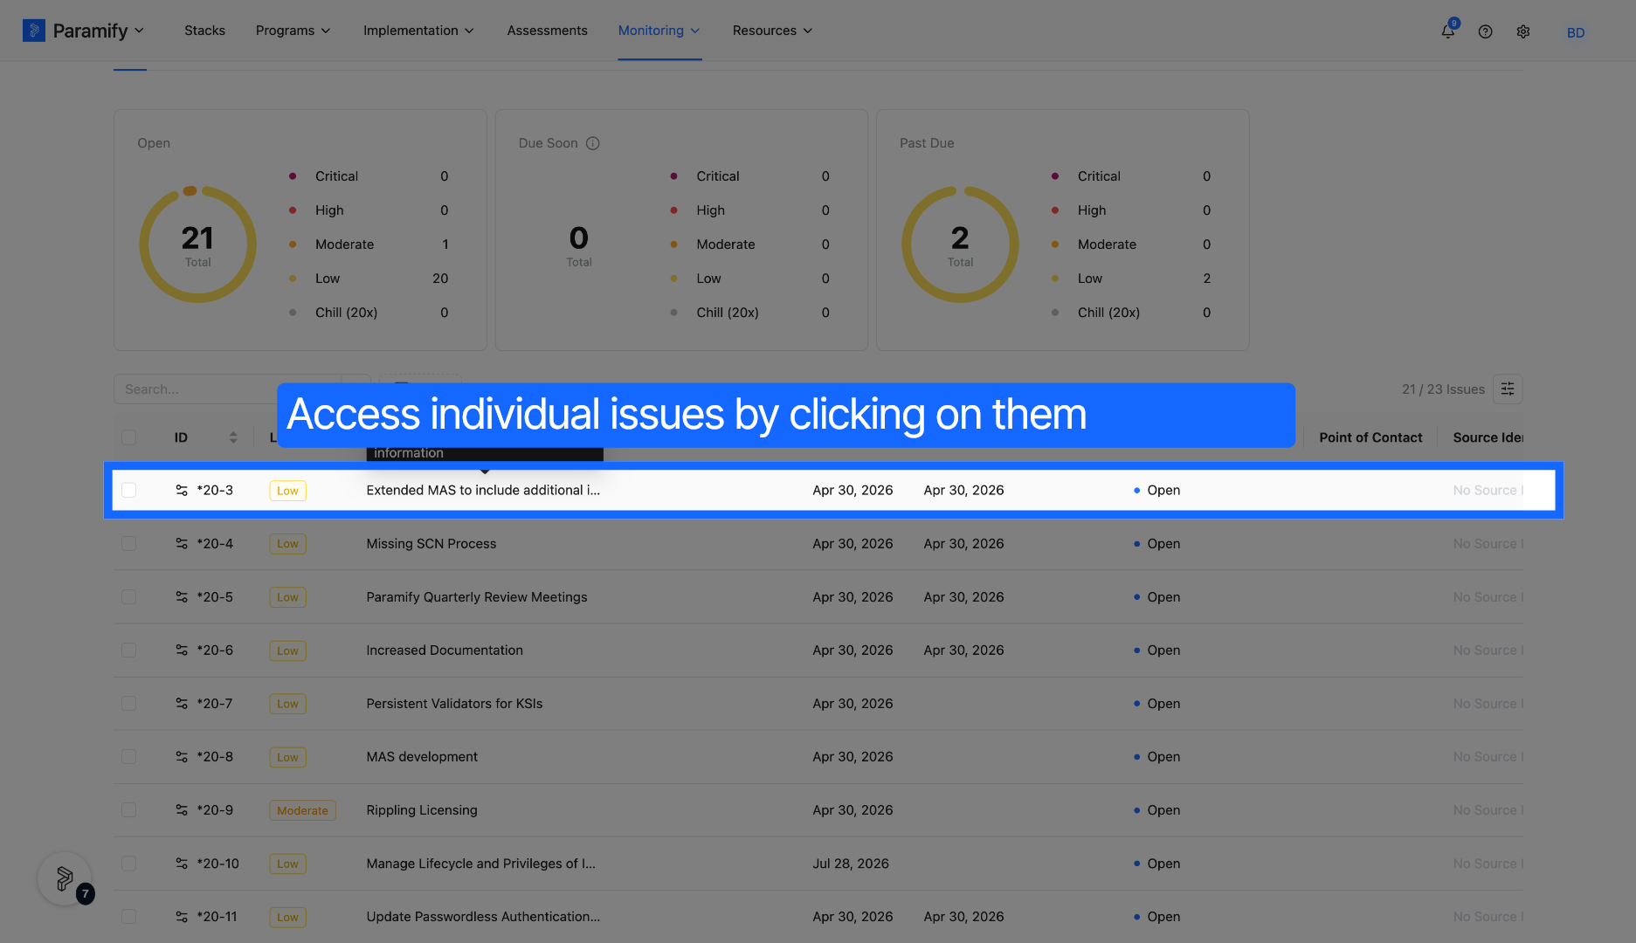The width and height of the screenshot is (1636, 943).
Task: Click the Paramify logo icon
Action: click(x=33, y=31)
